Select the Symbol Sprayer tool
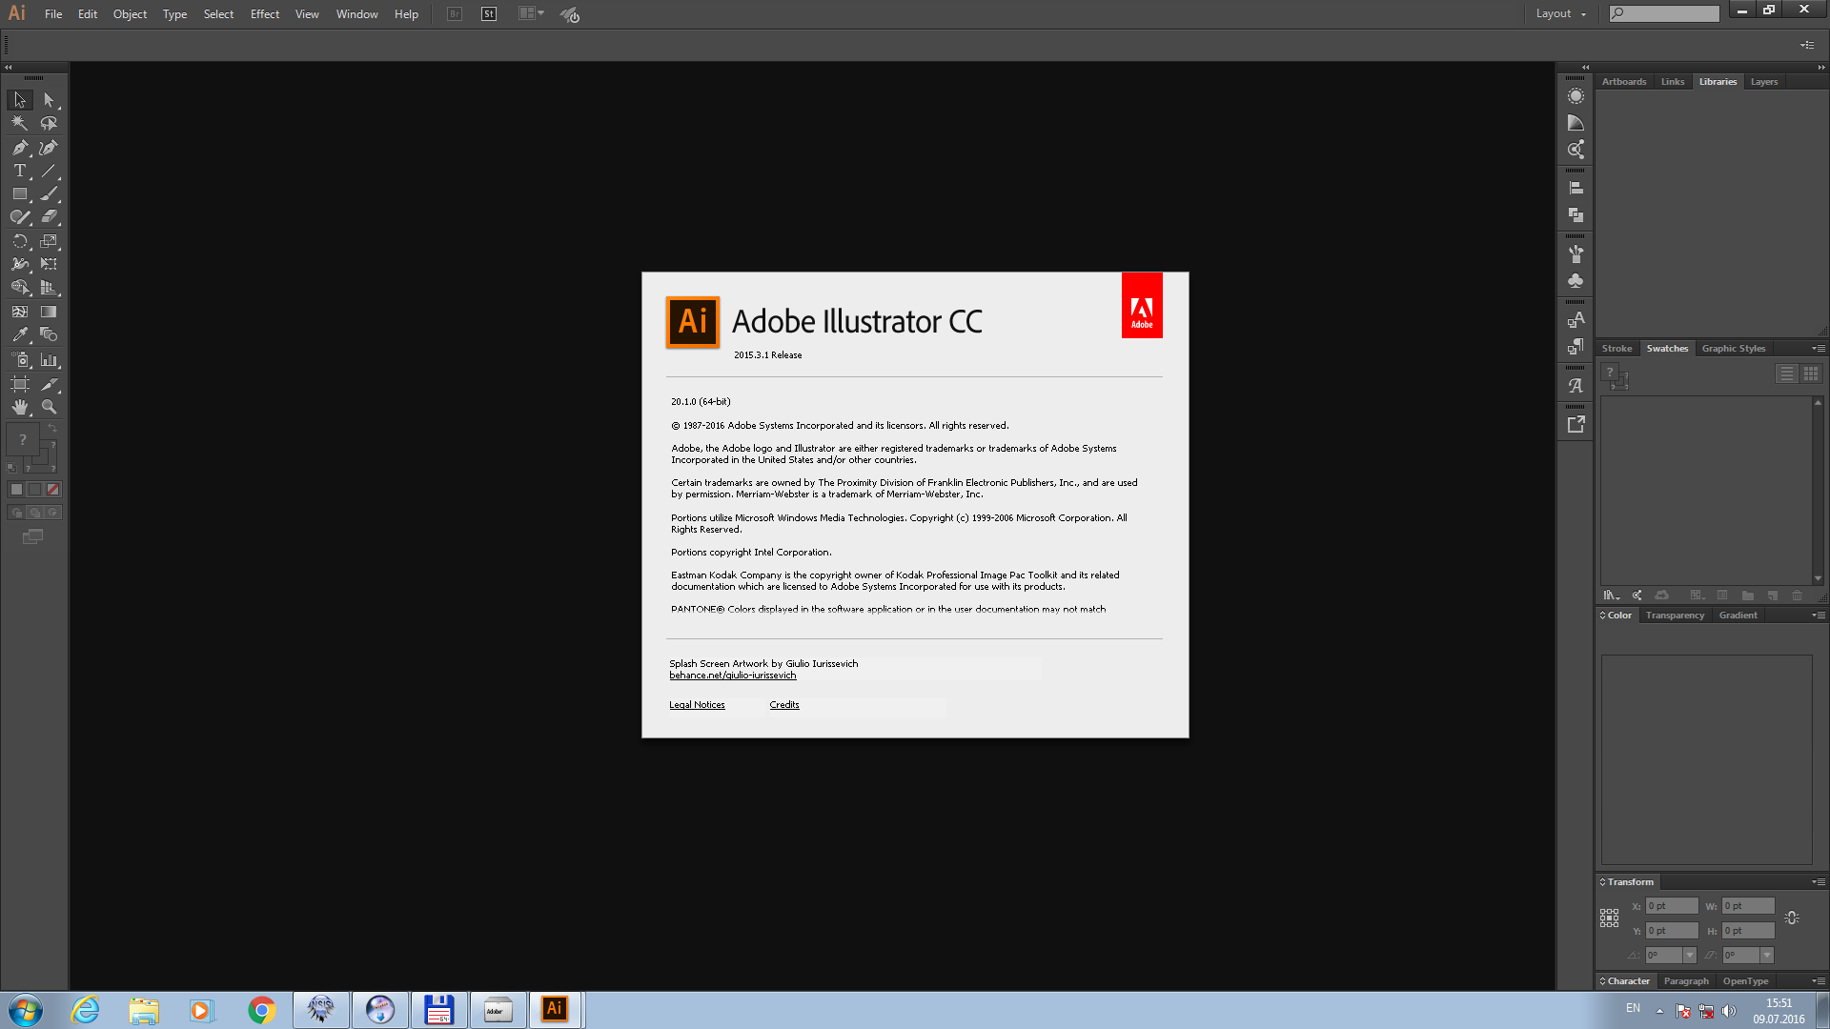Viewport: 1830px width, 1029px height. click(x=20, y=360)
